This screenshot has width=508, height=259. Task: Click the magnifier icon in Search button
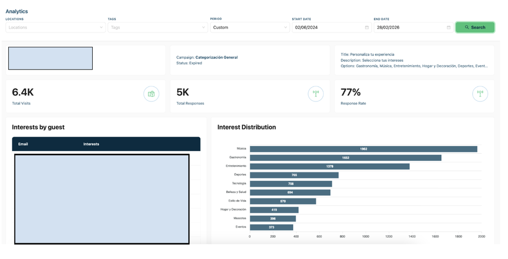click(467, 27)
